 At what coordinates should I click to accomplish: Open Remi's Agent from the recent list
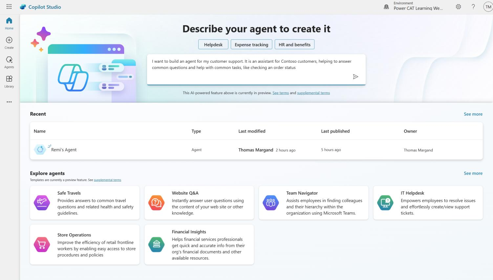[x=64, y=150]
